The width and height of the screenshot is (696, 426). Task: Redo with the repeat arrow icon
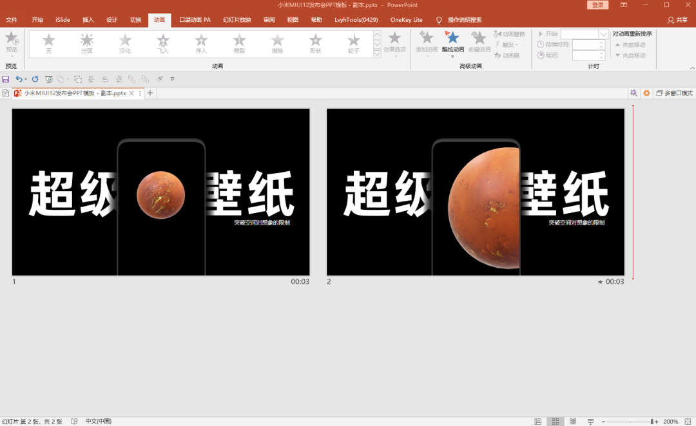35,79
